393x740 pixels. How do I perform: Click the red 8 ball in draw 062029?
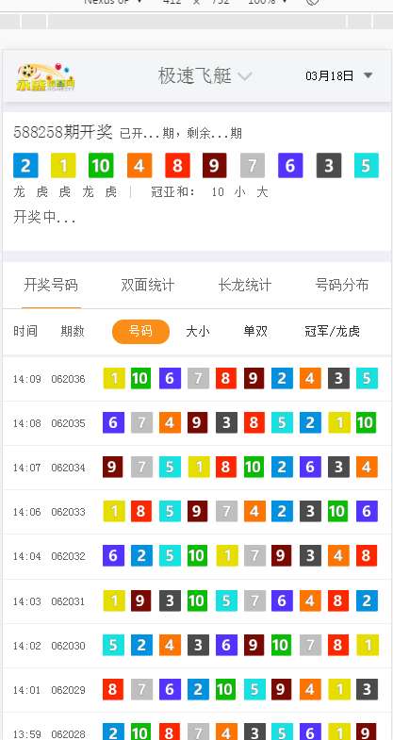[x=113, y=689]
